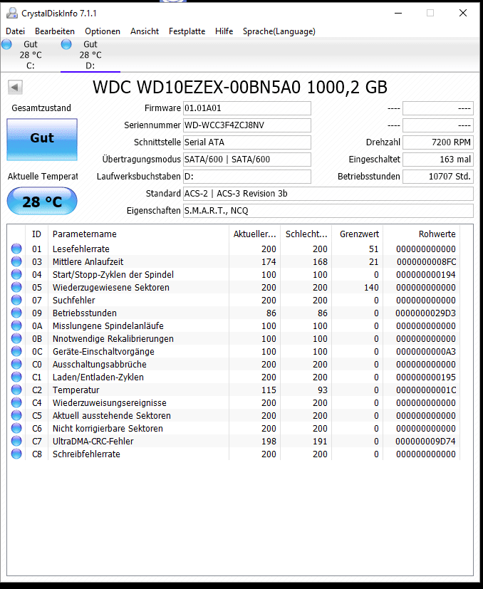Viewport: 483px width, 589px height.
Task: Click status orb for Lesefehlerrate row
Action: coord(16,249)
